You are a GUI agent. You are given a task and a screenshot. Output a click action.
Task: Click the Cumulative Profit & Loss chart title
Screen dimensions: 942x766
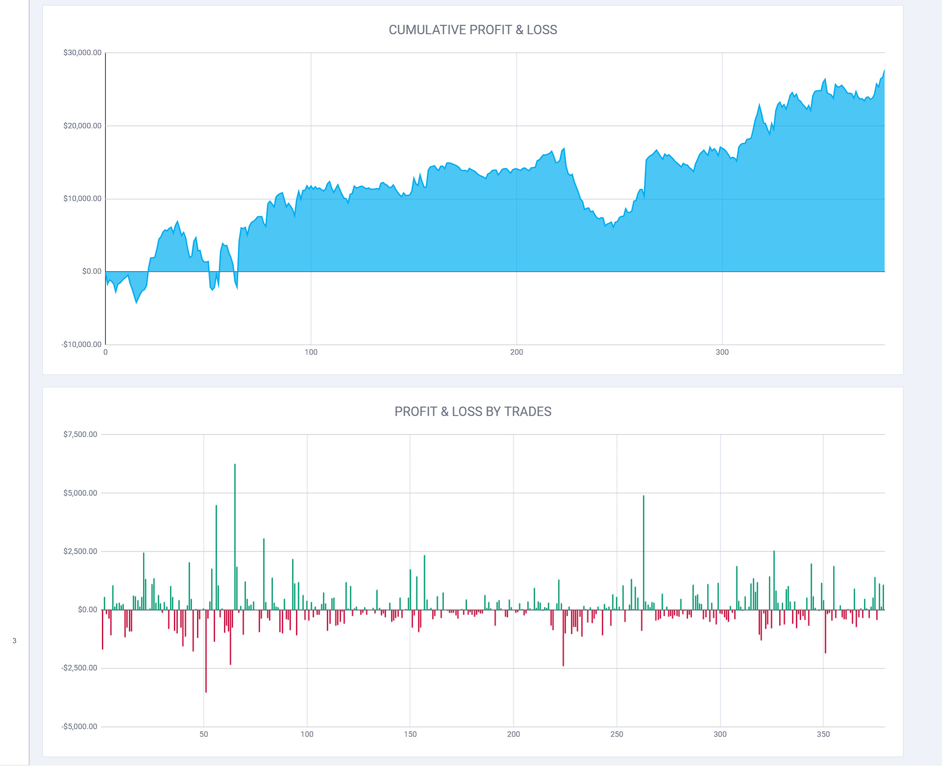coord(472,30)
